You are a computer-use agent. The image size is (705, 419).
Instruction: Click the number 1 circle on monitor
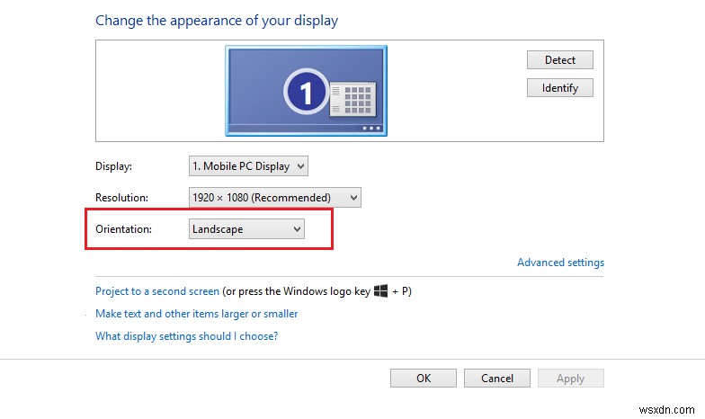[304, 90]
